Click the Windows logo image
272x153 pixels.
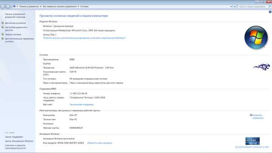[256, 37]
